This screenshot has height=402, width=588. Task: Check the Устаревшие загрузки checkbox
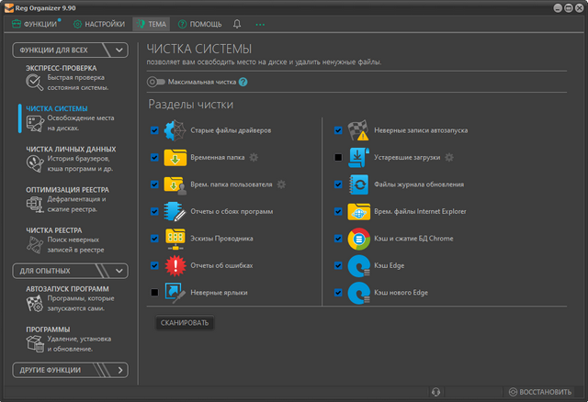[338, 158]
